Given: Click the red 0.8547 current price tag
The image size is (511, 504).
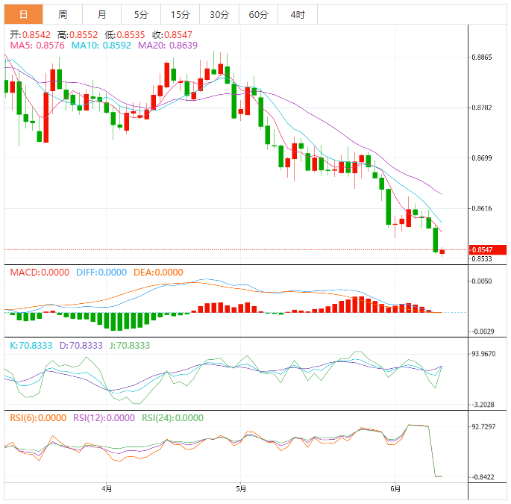Looking at the screenshot, I should [487, 249].
